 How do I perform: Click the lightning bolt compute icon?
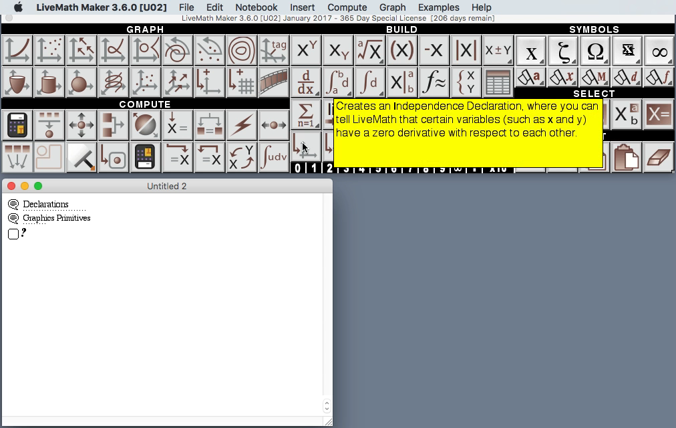pos(241,125)
